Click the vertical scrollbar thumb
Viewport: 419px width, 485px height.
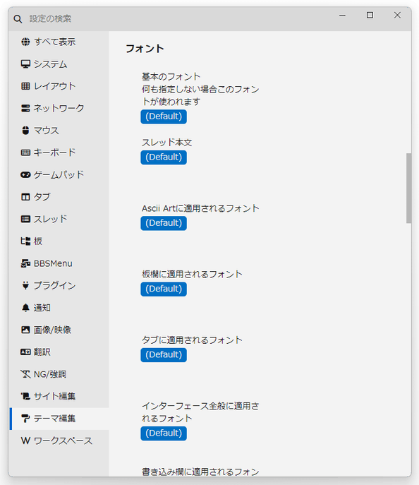408,188
